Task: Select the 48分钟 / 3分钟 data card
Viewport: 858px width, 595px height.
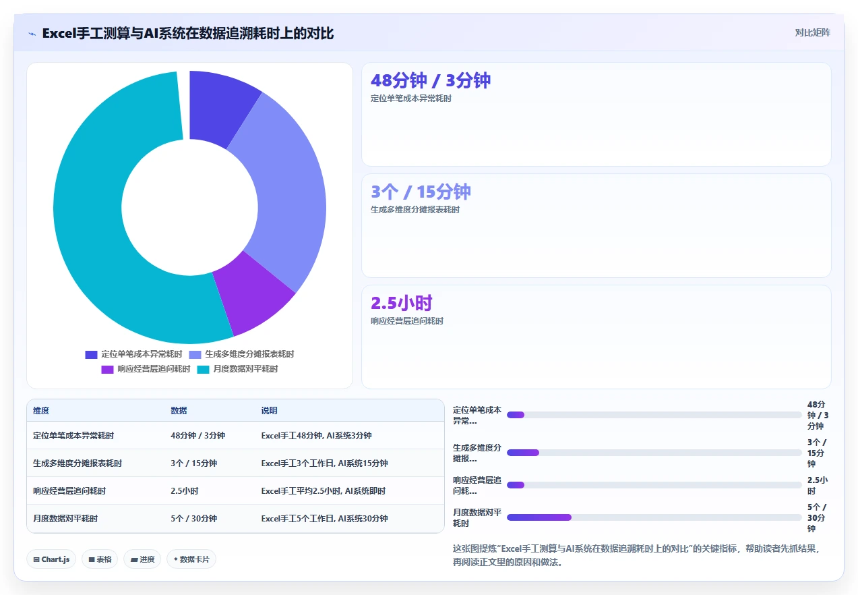Action: [596, 114]
